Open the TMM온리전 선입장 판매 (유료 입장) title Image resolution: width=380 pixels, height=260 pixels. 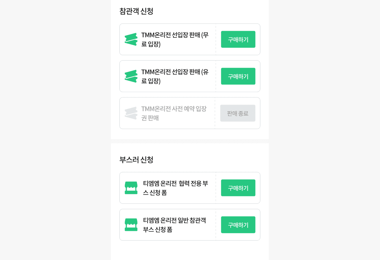click(175, 76)
